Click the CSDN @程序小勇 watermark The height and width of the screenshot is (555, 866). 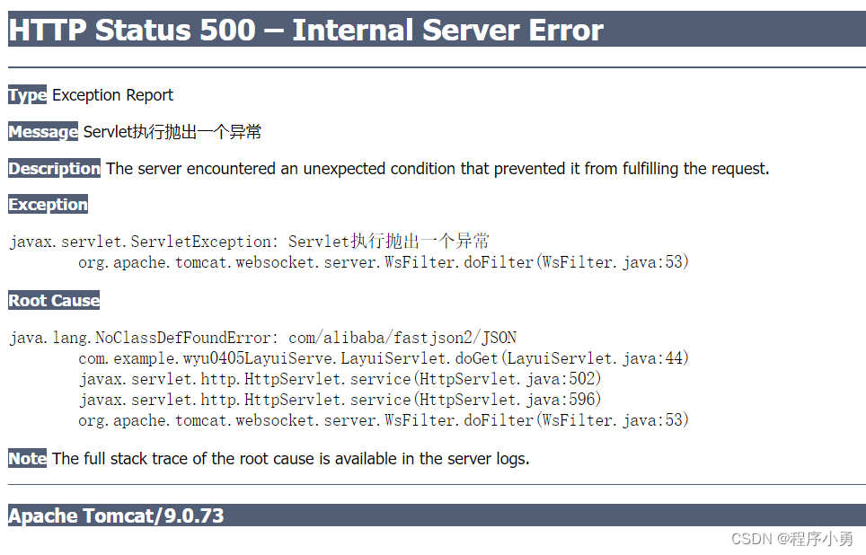pyautogui.click(x=791, y=539)
